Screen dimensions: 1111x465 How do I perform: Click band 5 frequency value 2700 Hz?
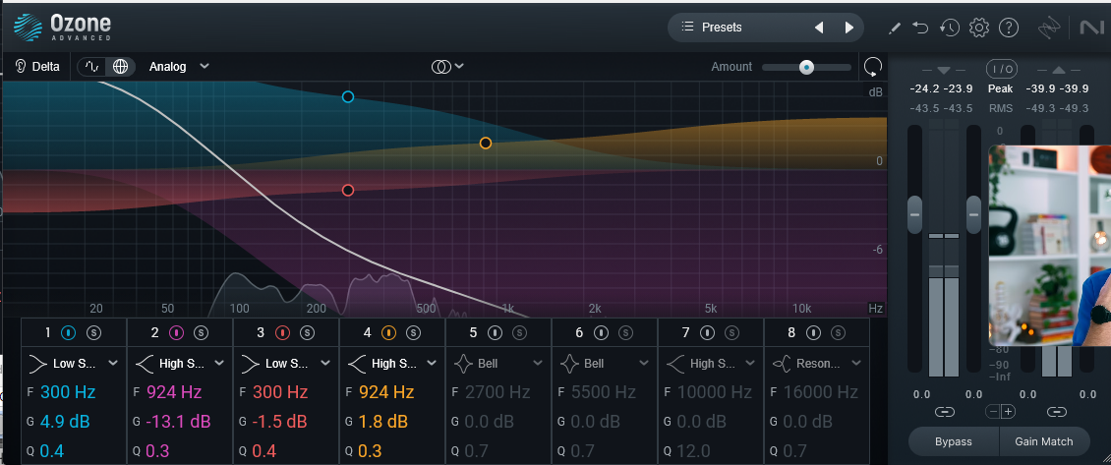(x=497, y=392)
